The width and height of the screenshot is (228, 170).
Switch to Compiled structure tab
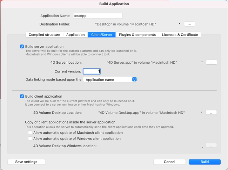point(44,35)
